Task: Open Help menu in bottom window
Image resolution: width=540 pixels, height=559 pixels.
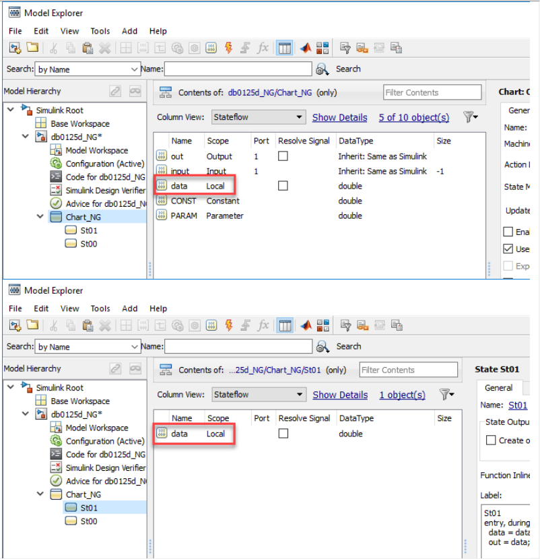Action: (x=158, y=308)
